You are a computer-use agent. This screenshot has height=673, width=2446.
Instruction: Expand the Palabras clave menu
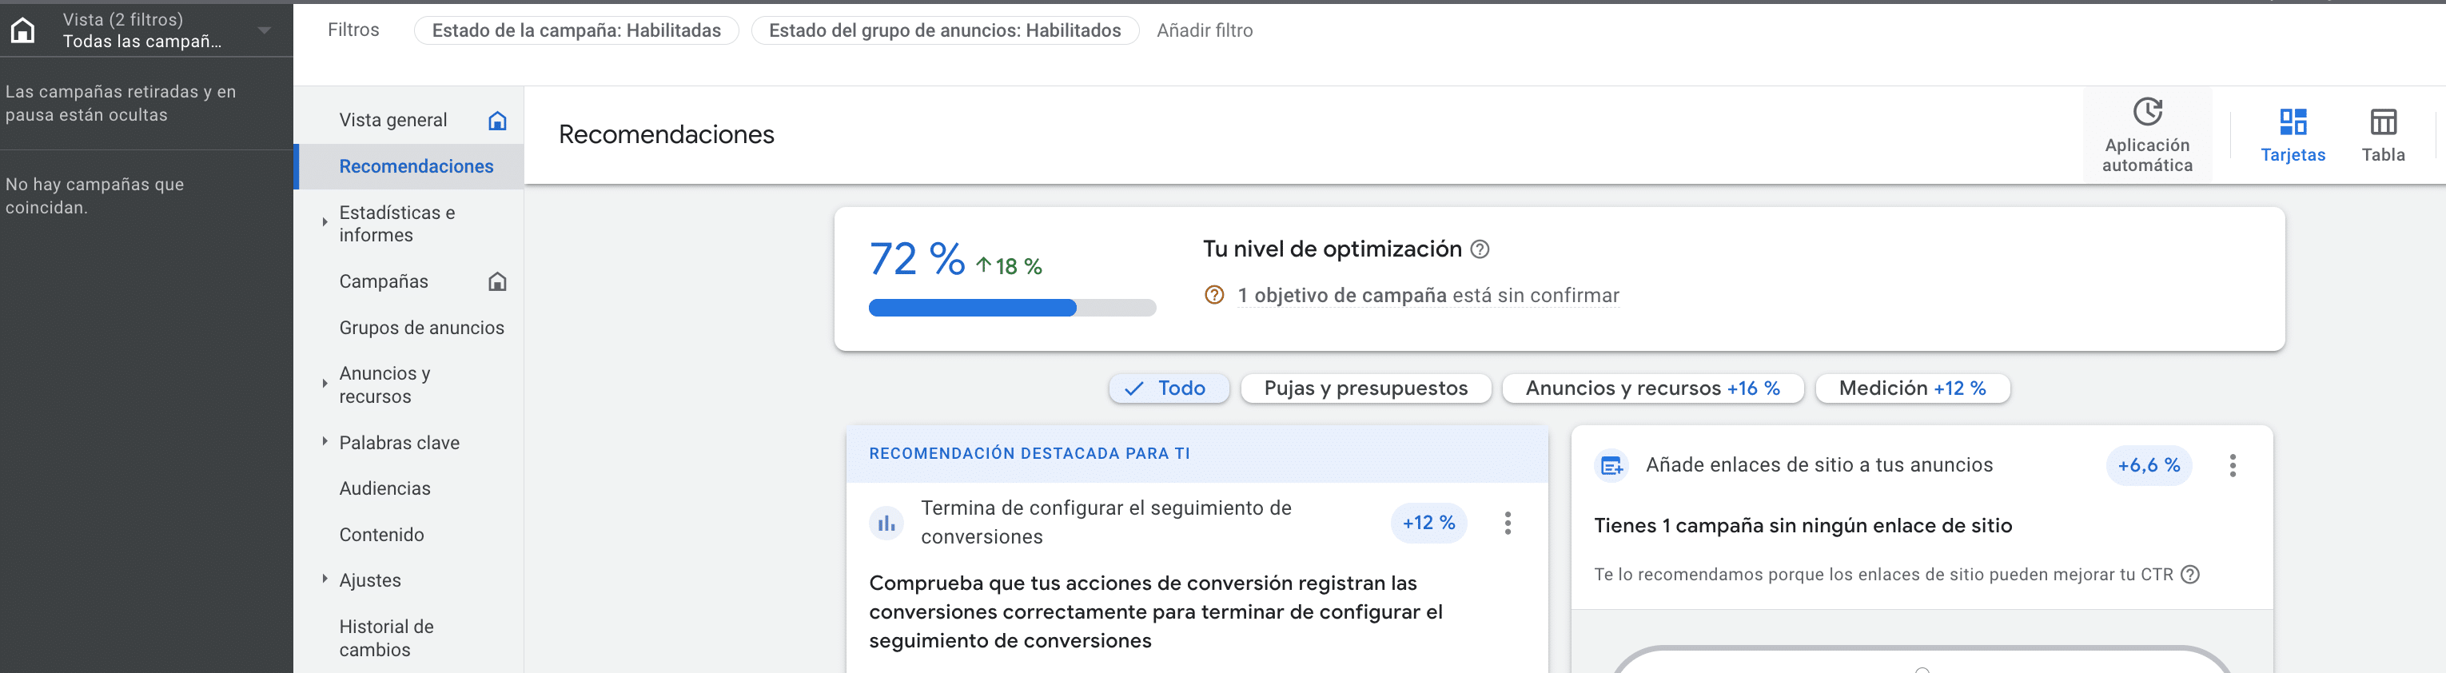coord(325,441)
